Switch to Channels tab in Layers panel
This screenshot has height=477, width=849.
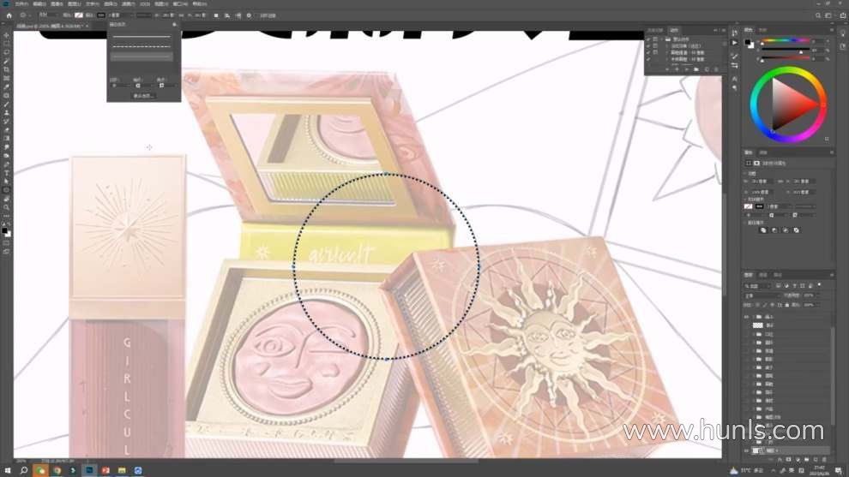point(763,275)
